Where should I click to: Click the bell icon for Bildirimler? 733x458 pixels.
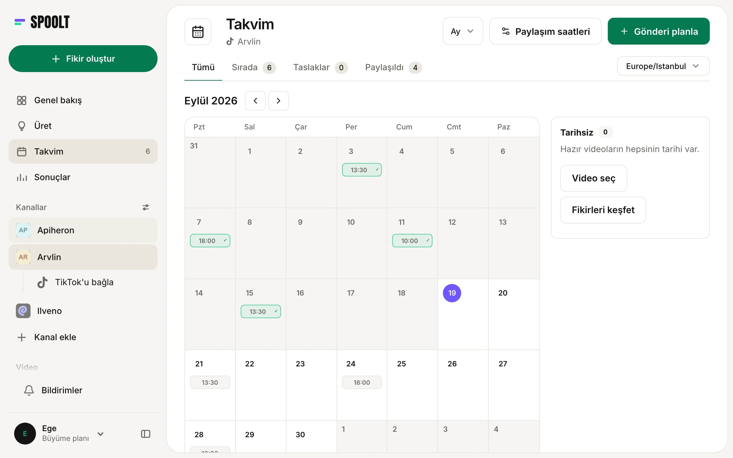click(x=29, y=390)
